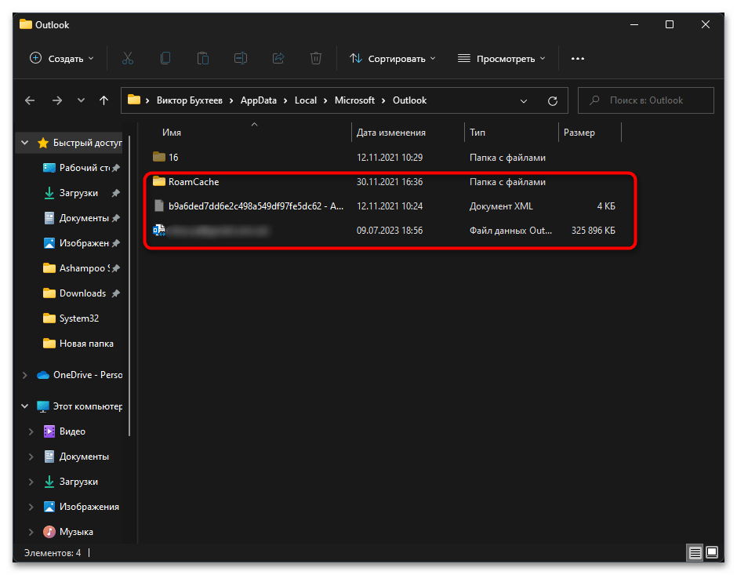
Task: Click the Outlook data file icon
Action: pos(159,231)
